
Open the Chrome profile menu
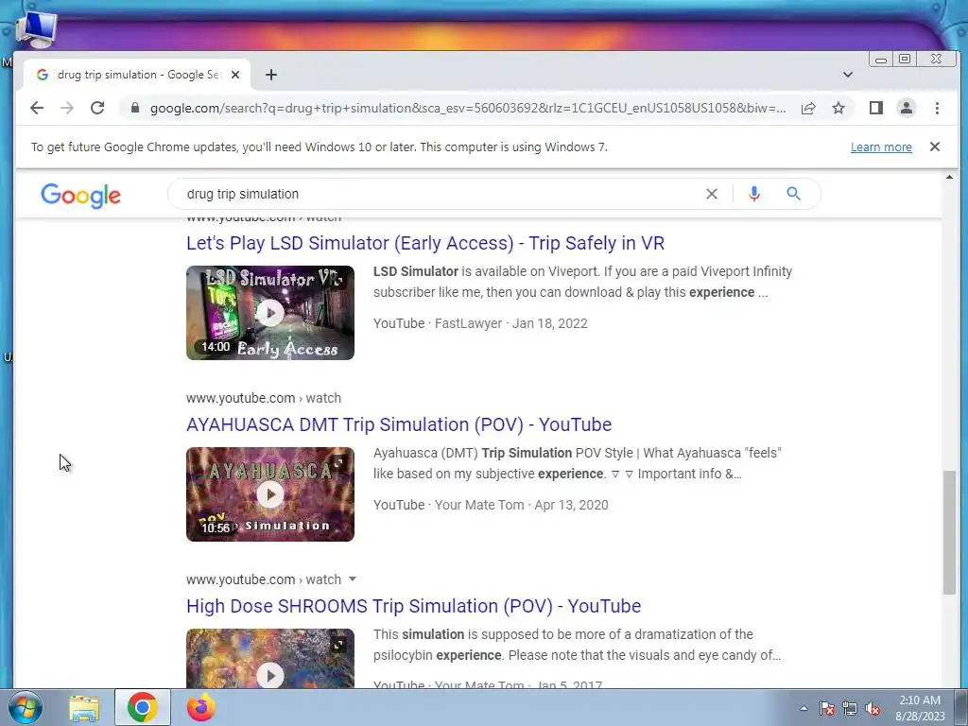[906, 108]
